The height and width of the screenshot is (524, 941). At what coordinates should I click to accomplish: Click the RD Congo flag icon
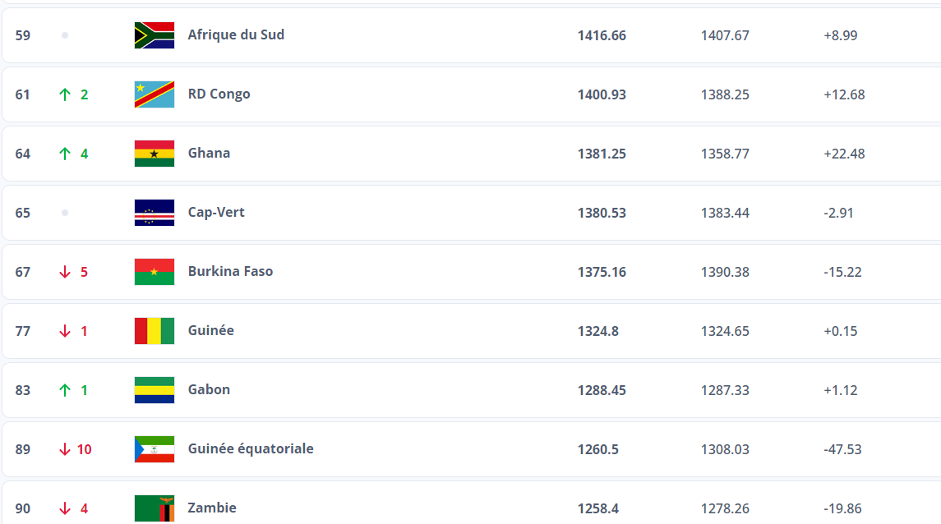pyautogui.click(x=155, y=94)
